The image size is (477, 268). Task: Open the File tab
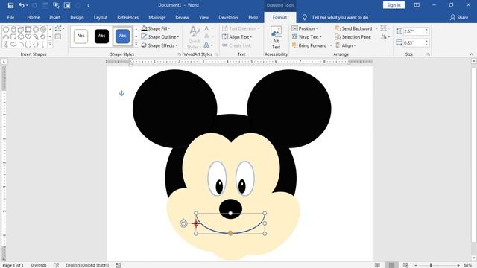[10, 17]
